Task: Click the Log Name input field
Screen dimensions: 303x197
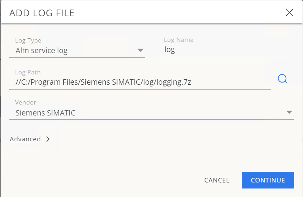Action: [226, 50]
